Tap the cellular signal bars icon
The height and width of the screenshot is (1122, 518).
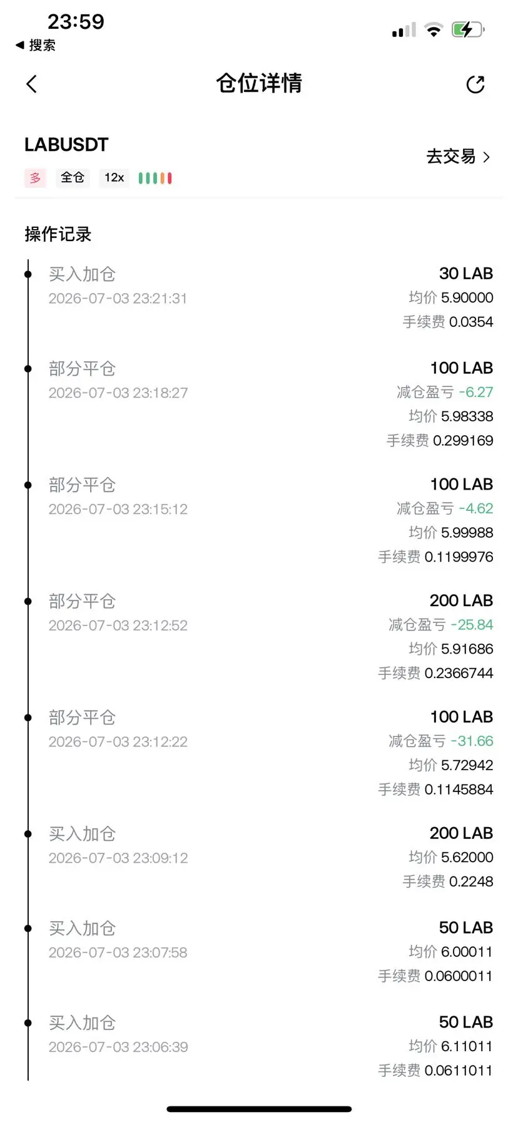point(404,29)
